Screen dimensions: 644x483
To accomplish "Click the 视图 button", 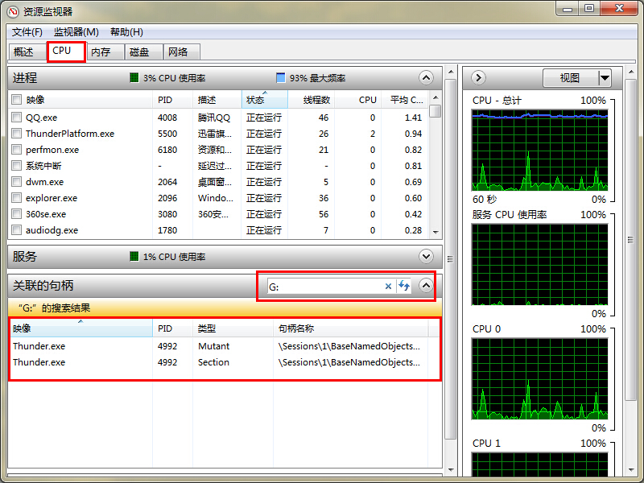I will pyautogui.click(x=570, y=77).
